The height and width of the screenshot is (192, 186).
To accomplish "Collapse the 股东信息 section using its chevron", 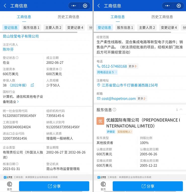I will tap(181, 110).
